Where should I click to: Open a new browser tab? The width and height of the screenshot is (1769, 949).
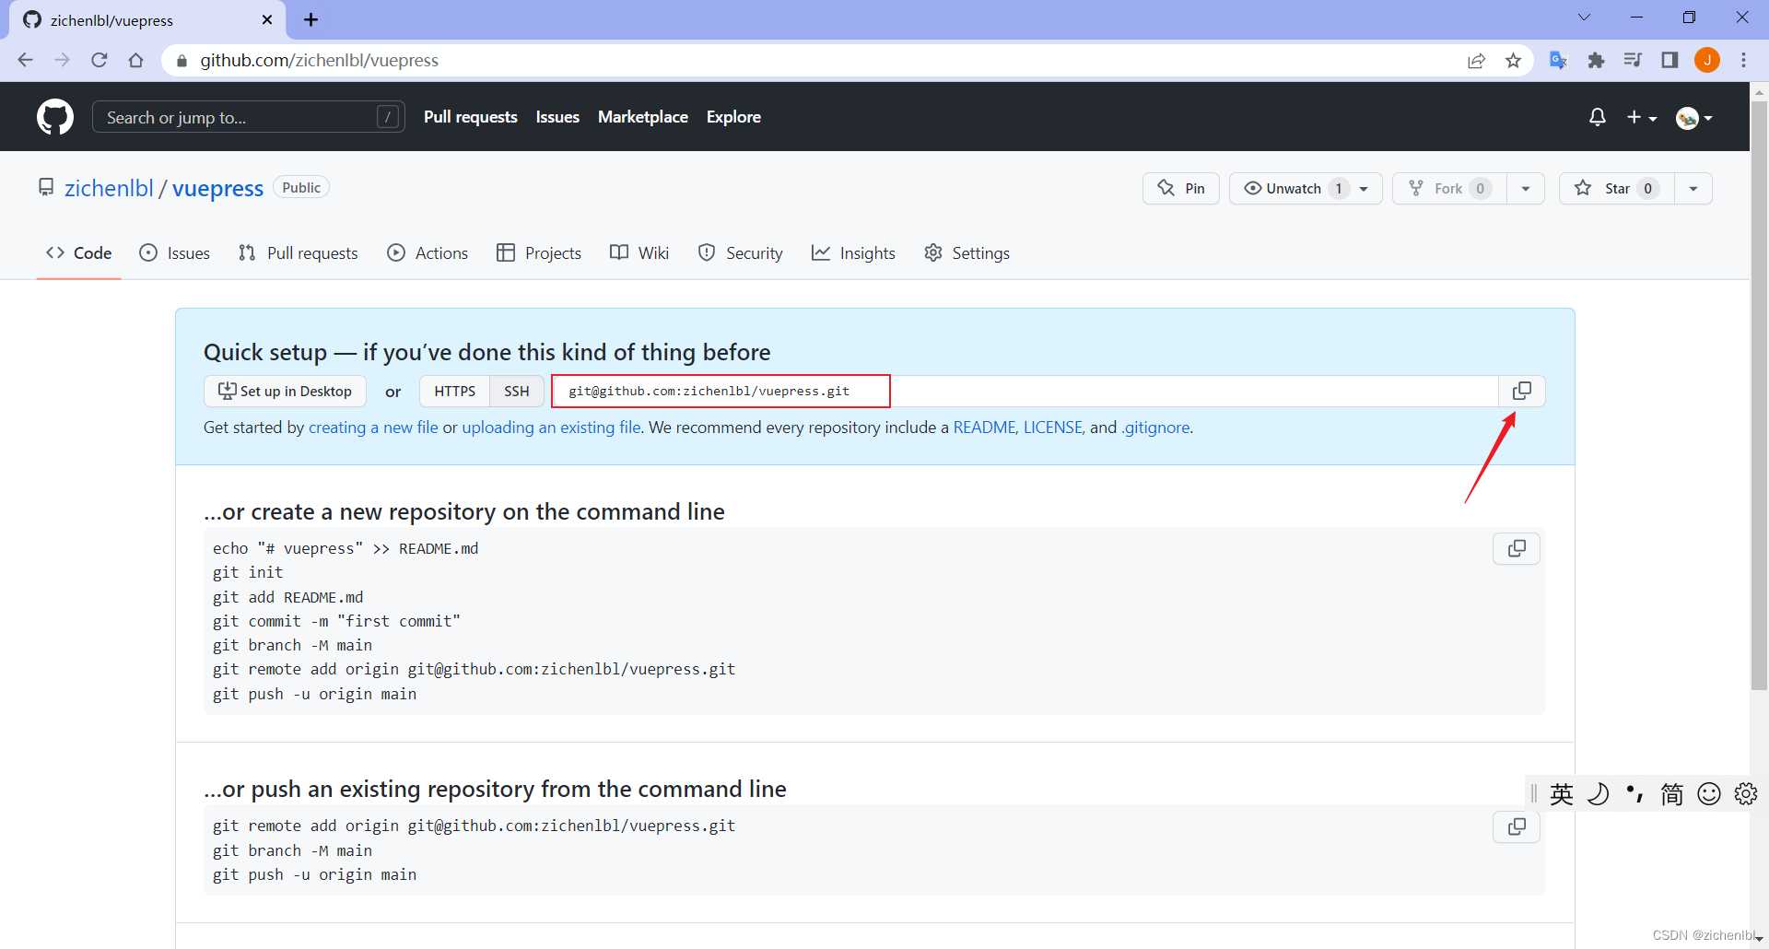[310, 19]
